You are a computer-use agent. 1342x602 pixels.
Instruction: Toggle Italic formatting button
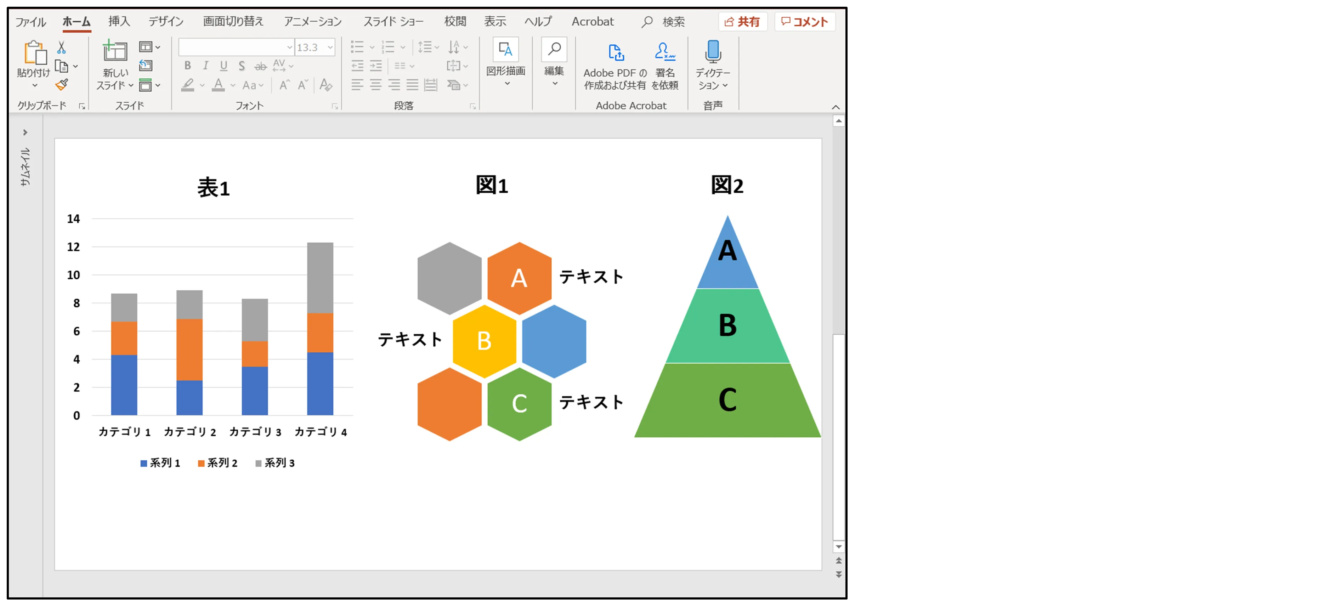pyautogui.click(x=206, y=66)
